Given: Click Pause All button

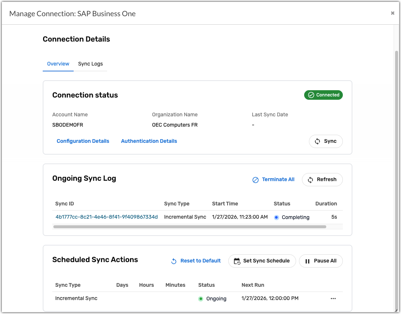Looking at the screenshot, I should coord(321,261).
